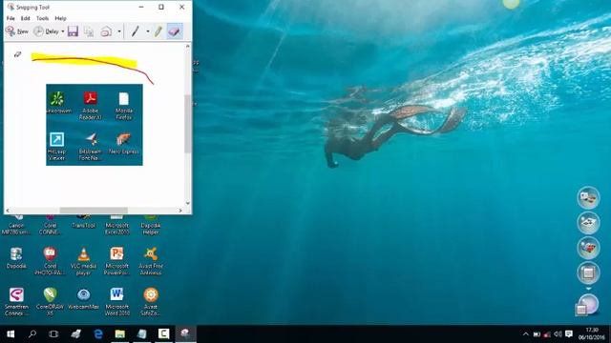
Task: Copy the snip to clipboard
Action: point(89,31)
